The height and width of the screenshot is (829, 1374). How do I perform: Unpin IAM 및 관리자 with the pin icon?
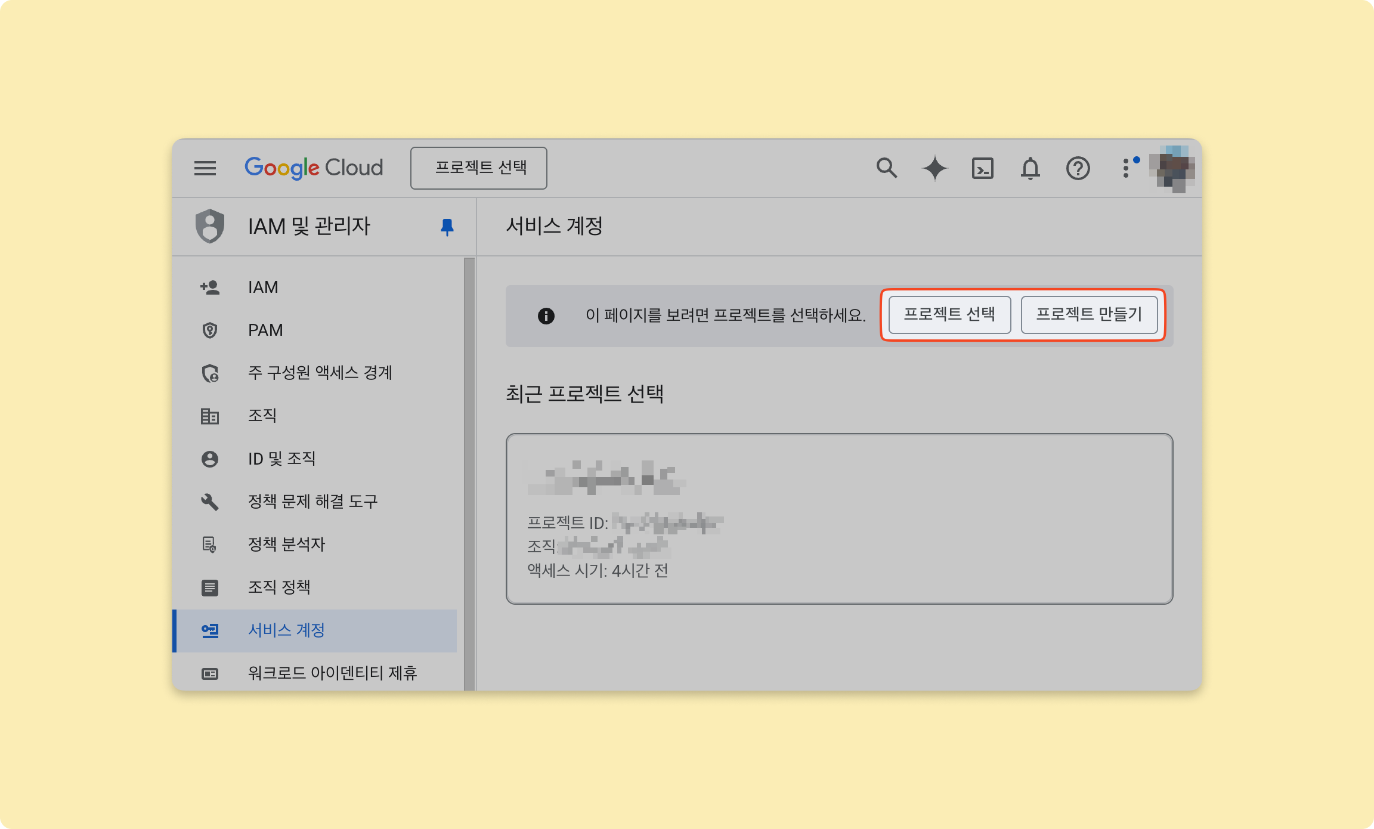tap(447, 227)
